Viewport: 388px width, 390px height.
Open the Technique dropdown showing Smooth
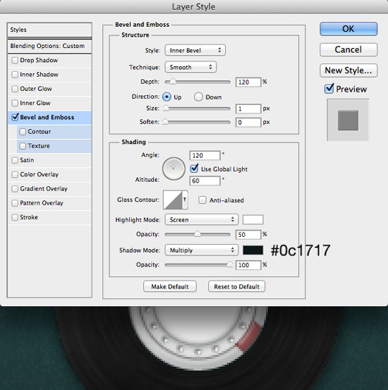pyautogui.click(x=190, y=67)
